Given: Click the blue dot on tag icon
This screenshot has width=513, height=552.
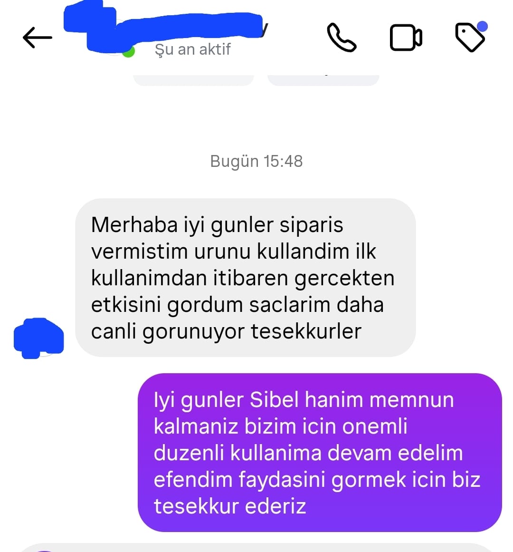Looking at the screenshot, I should pyautogui.click(x=482, y=27).
